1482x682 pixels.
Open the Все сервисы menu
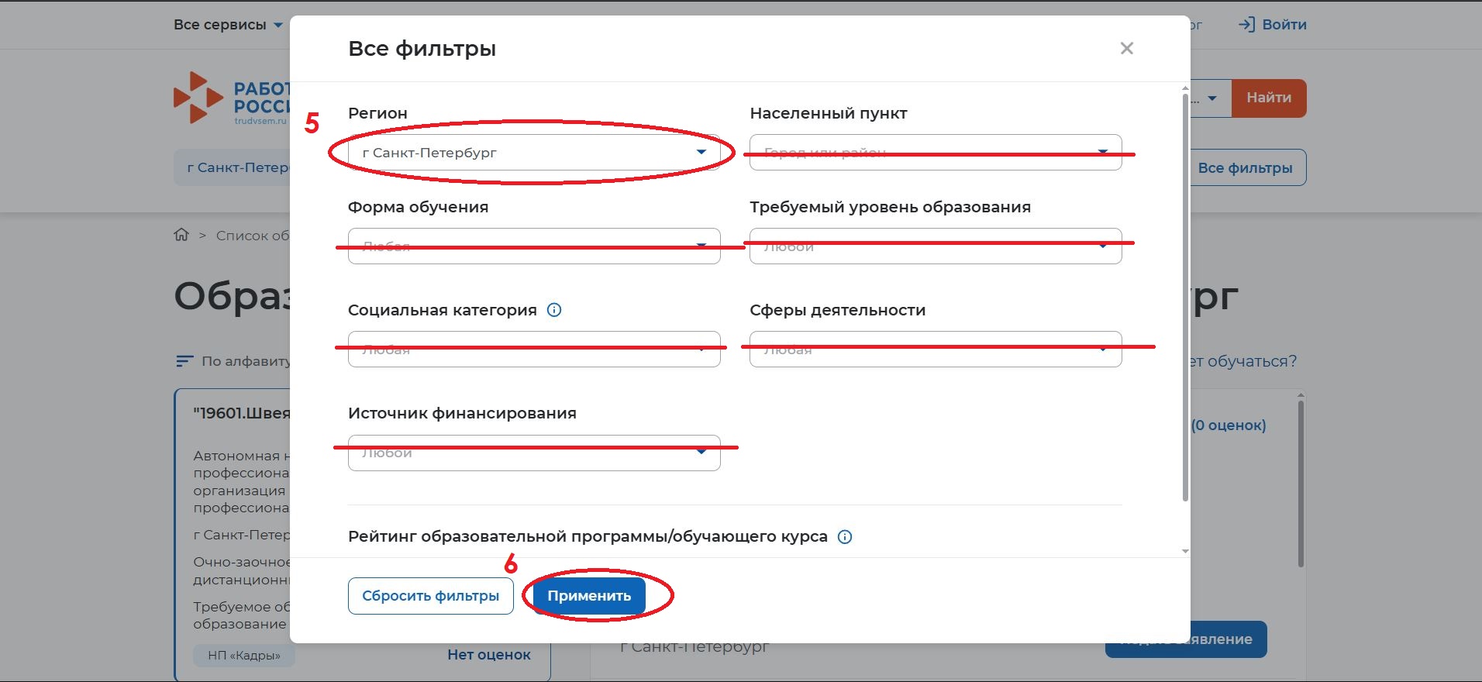(x=228, y=25)
